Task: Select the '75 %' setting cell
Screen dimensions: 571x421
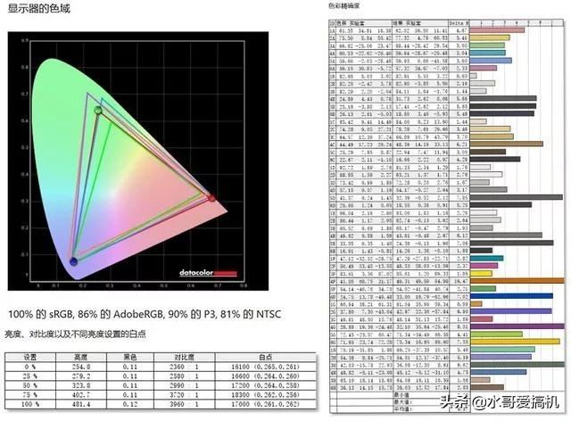Action: point(29,395)
